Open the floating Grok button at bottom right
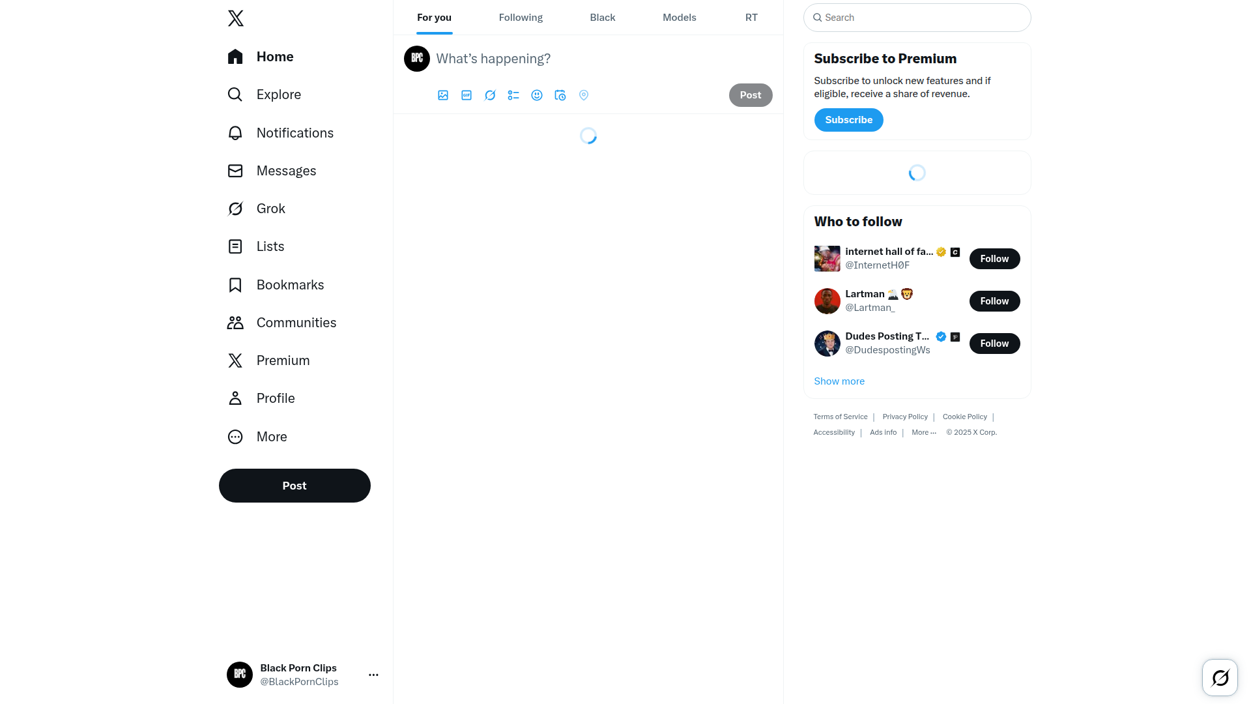1251x704 pixels. coord(1220,678)
